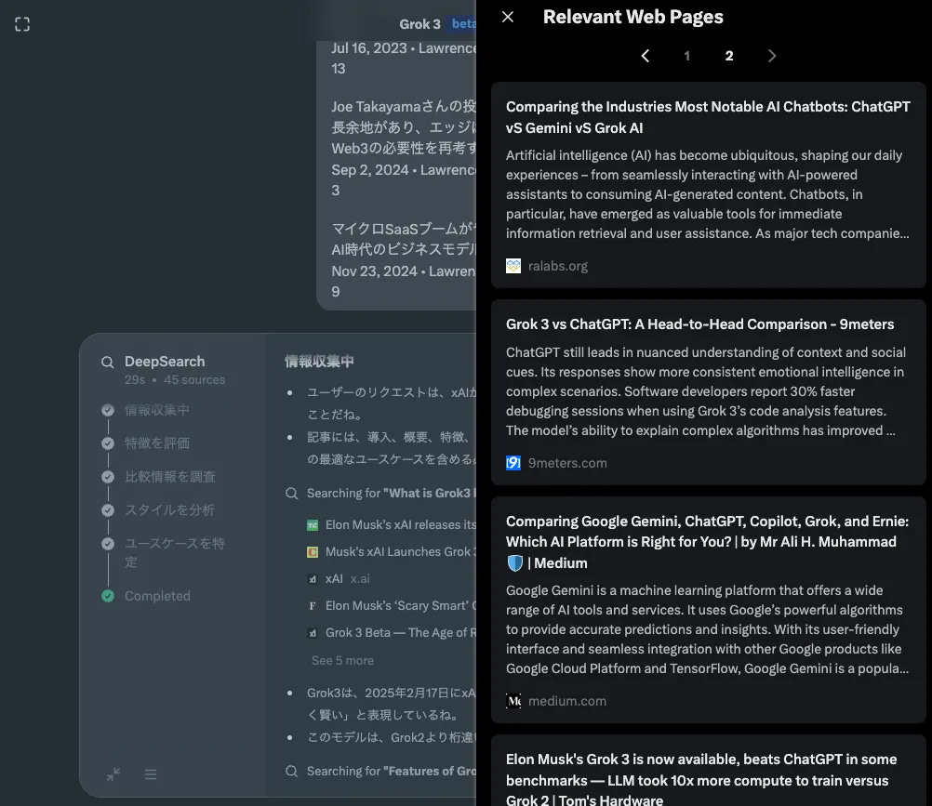Screen dimensions: 932x806
Task: Click the medium.com source domain
Action: (x=567, y=701)
